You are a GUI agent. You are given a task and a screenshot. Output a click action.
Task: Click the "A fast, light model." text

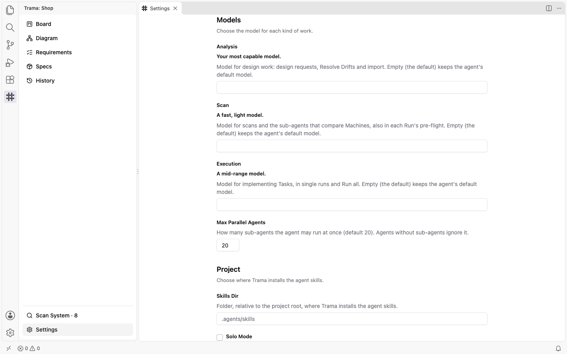pyautogui.click(x=240, y=115)
